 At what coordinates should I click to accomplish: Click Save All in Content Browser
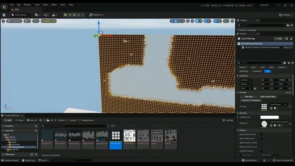(32, 120)
